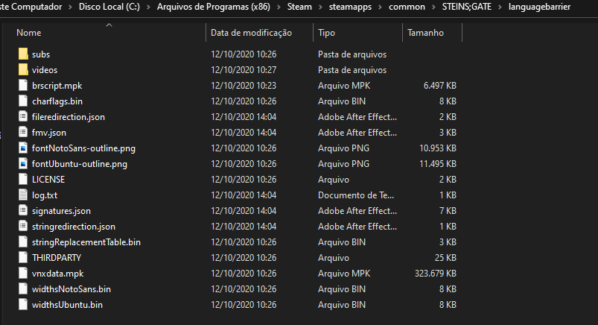
Task: Click the charflags.bin file icon
Action: coord(23,101)
